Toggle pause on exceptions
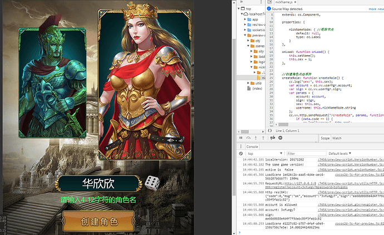This screenshot has width=384, height=235. click(280, 138)
